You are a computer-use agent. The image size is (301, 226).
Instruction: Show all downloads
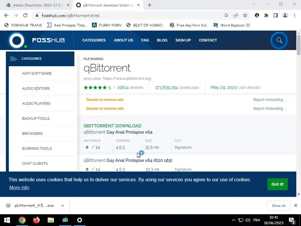tap(279, 206)
